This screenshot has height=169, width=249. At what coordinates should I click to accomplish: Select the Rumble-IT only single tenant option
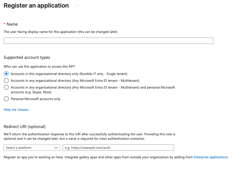pyautogui.click(x=6, y=74)
